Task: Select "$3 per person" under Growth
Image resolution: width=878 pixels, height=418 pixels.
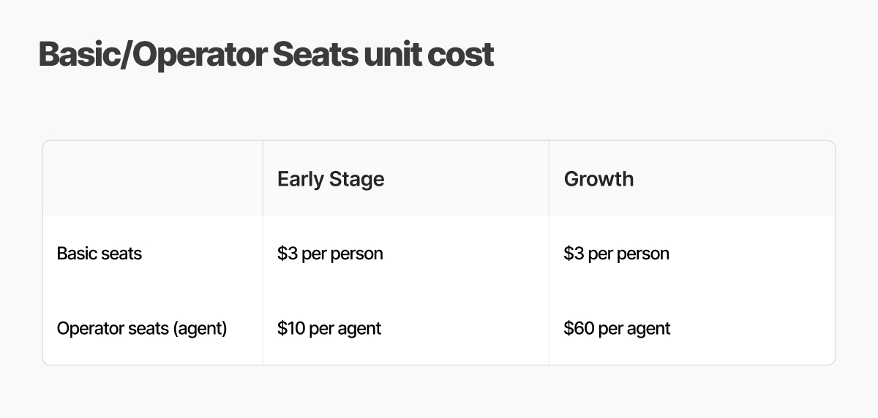Action: [616, 254]
